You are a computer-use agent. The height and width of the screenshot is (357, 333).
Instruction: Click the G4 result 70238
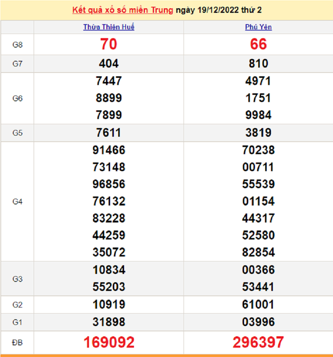coord(258,150)
